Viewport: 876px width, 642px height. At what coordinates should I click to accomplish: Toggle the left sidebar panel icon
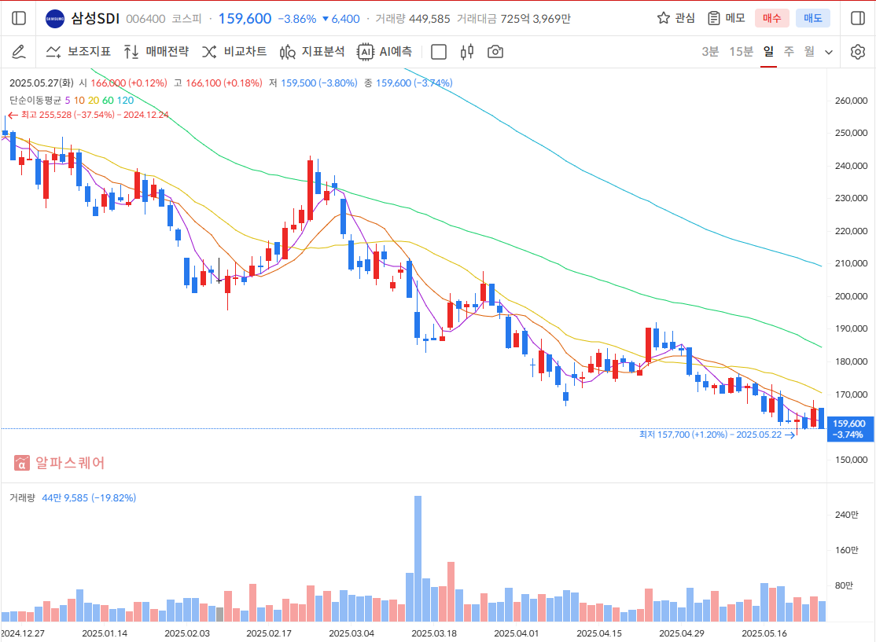point(18,18)
